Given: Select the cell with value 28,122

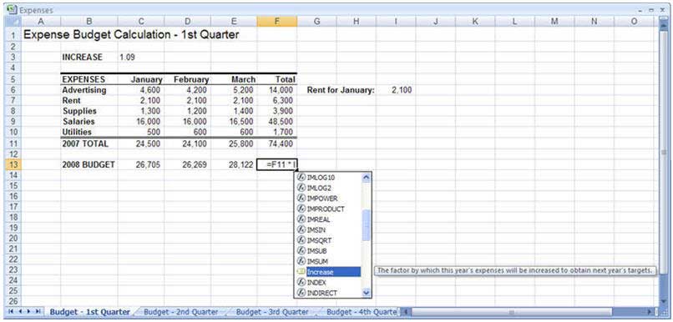Looking at the screenshot, I should point(234,164).
